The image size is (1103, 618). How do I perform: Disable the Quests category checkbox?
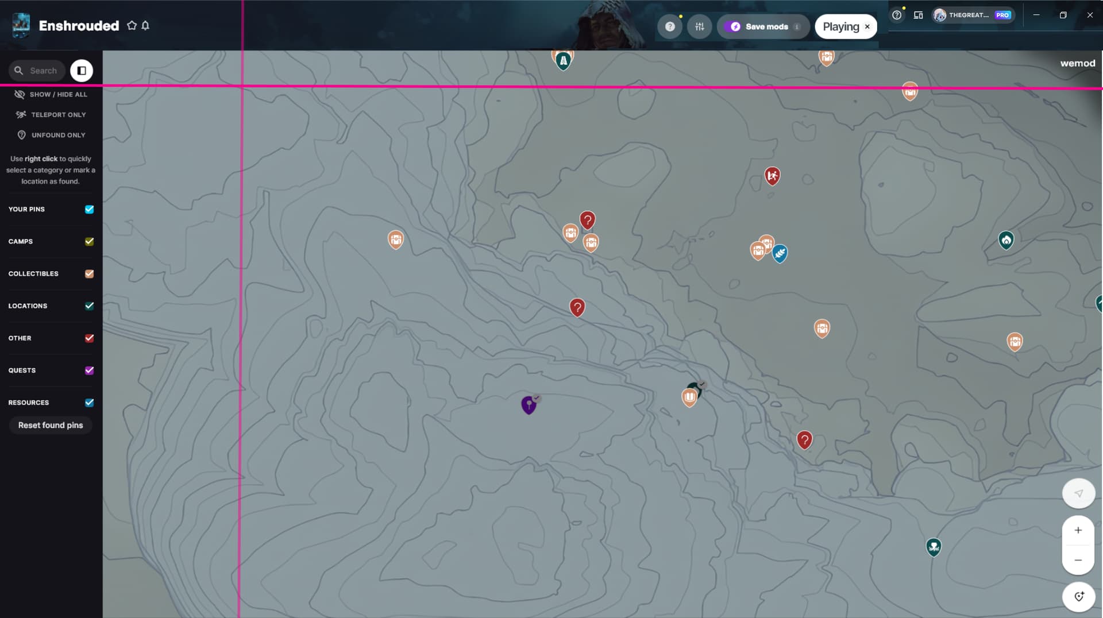click(x=89, y=370)
